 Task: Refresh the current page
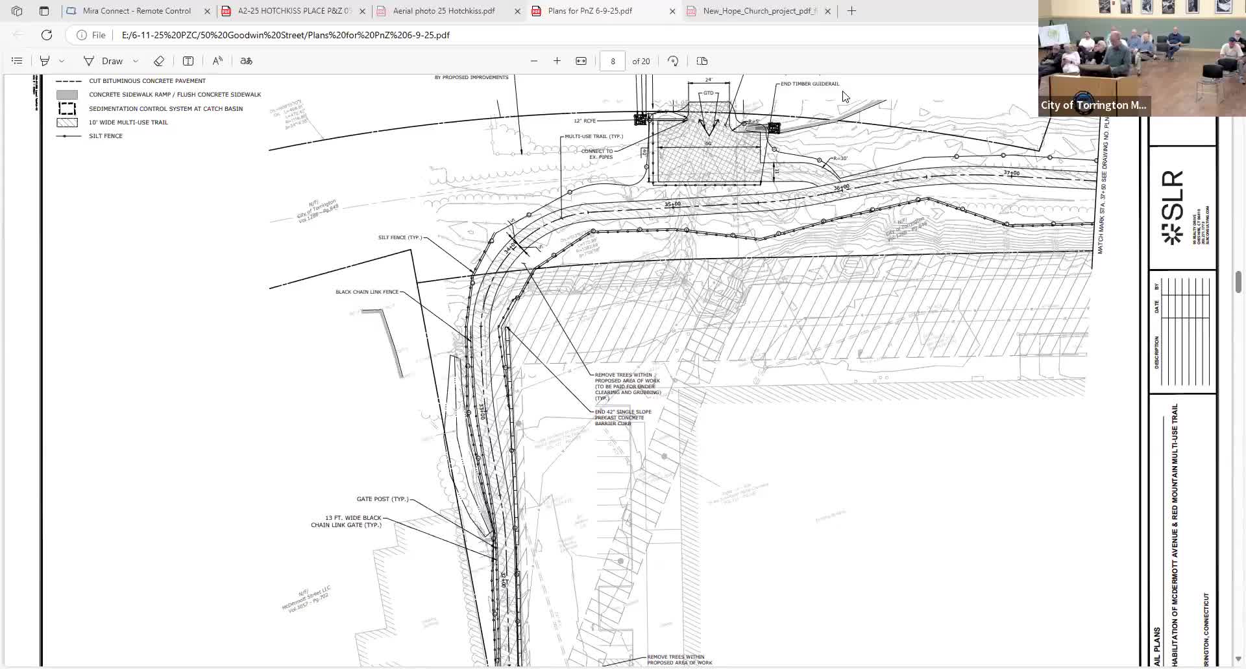click(x=47, y=35)
